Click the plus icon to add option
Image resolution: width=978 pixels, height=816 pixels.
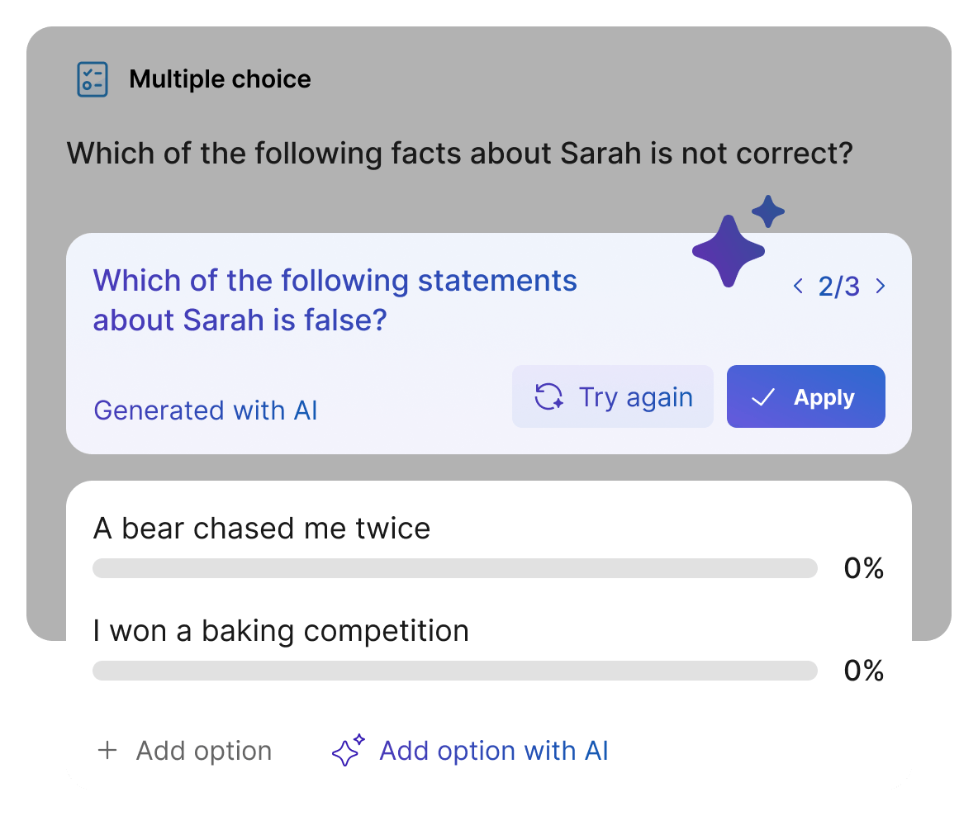pyautogui.click(x=107, y=751)
